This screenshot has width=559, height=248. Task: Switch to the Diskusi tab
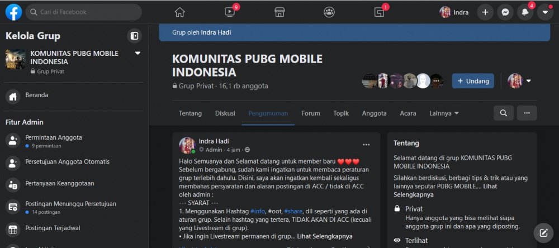tap(225, 113)
